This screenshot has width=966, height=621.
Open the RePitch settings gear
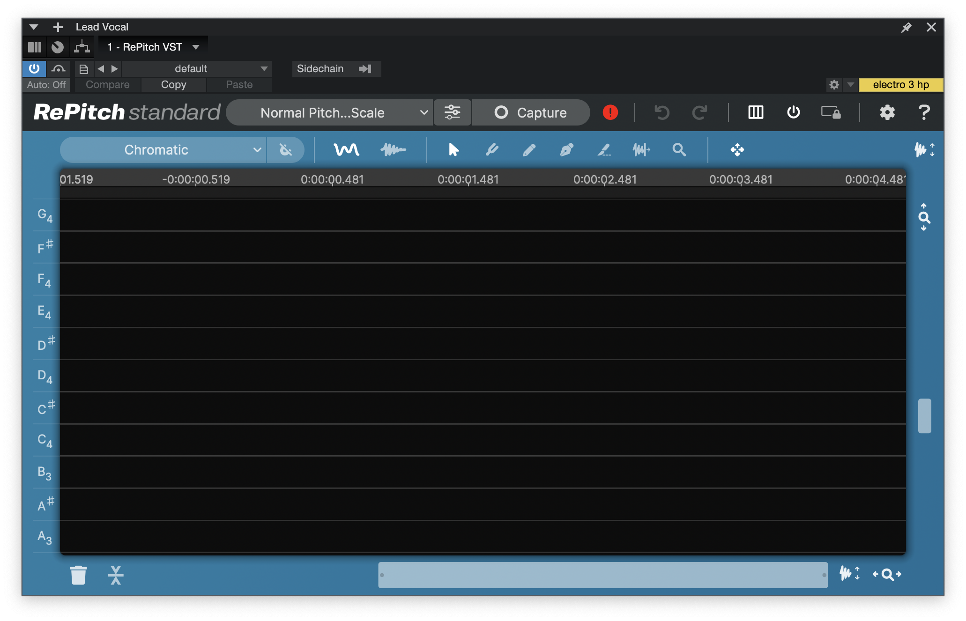tap(887, 112)
